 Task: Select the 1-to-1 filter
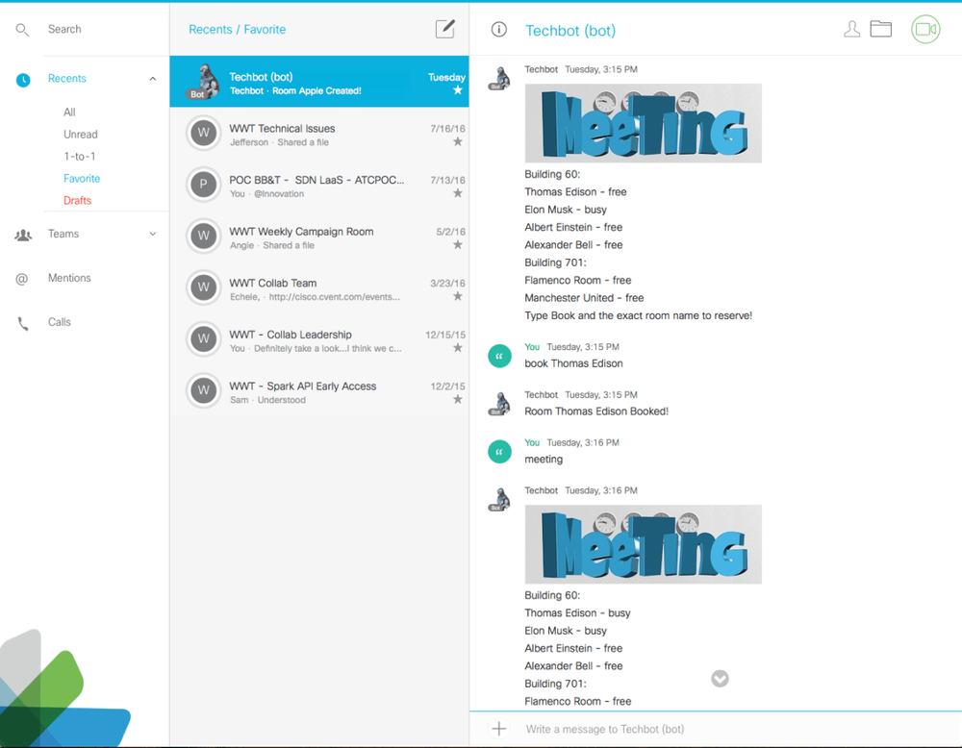click(80, 157)
